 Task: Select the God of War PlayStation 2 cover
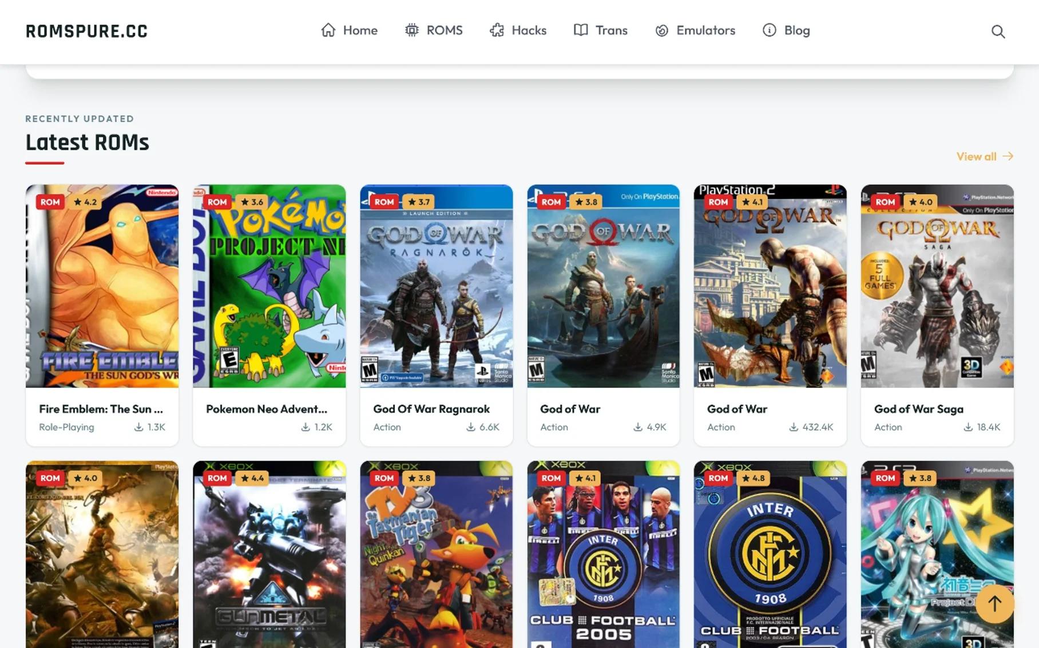[770, 286]
